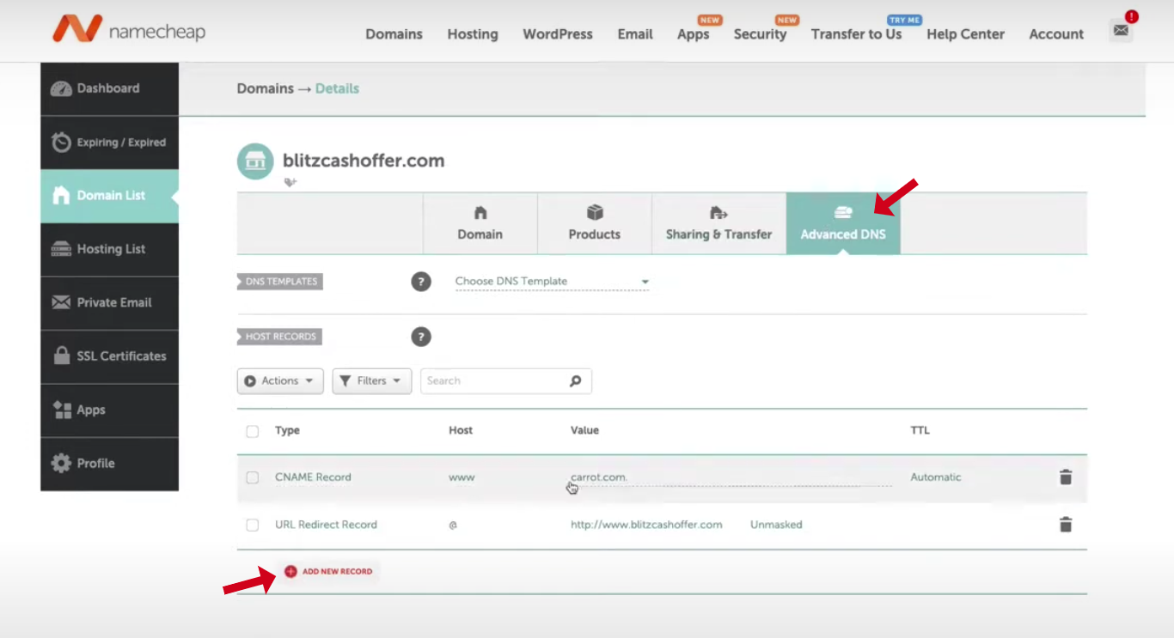This screenshot has height=638, width=1174.
Task: Tick the CNAME Record checkbox
Action: coord(252,477)
